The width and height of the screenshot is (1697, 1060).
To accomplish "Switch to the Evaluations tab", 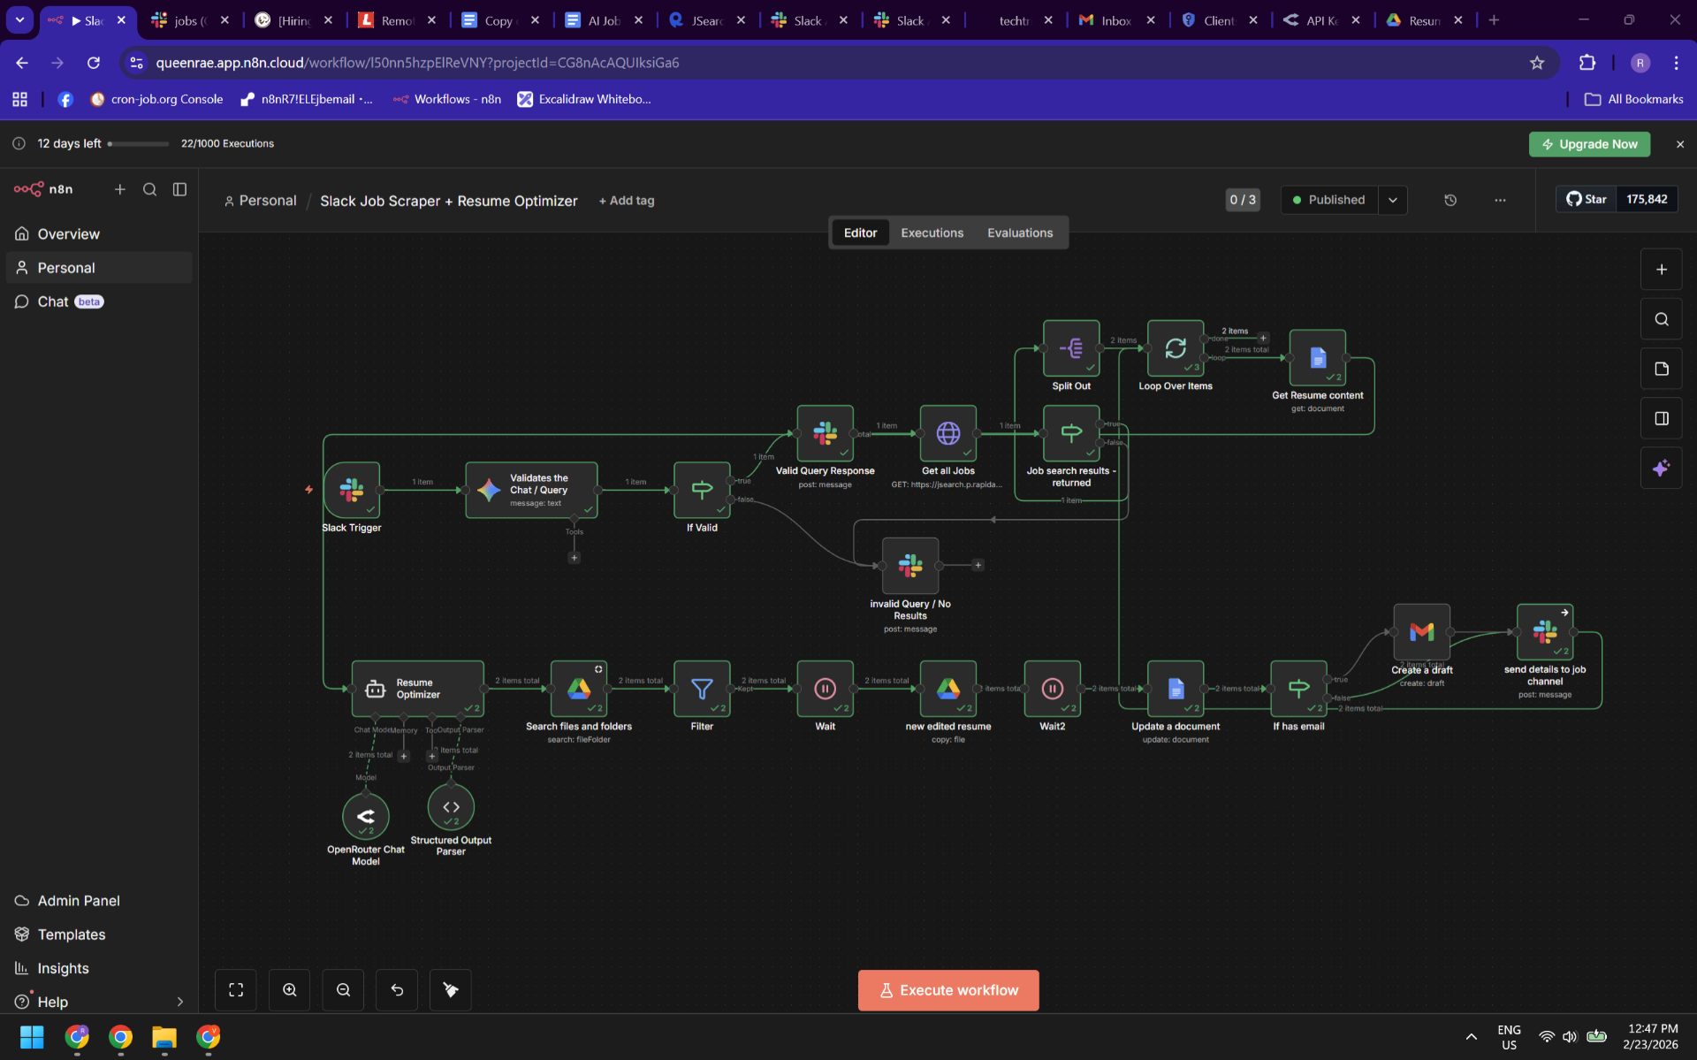I will (1020, 233).
